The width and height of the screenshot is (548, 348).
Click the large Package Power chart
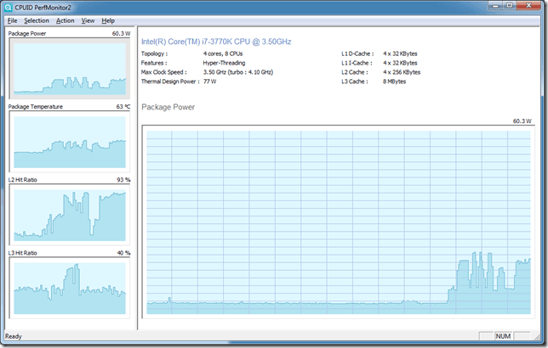[x=339, y=222]
